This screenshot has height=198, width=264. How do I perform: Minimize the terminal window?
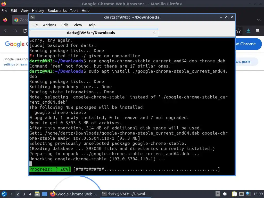221,17
